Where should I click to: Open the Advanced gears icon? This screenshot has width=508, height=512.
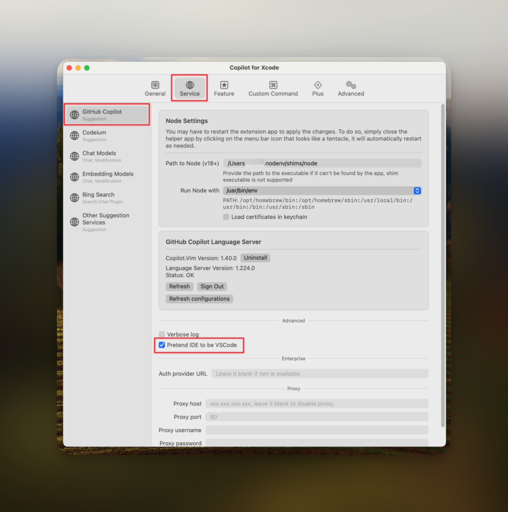click(351, 85)
